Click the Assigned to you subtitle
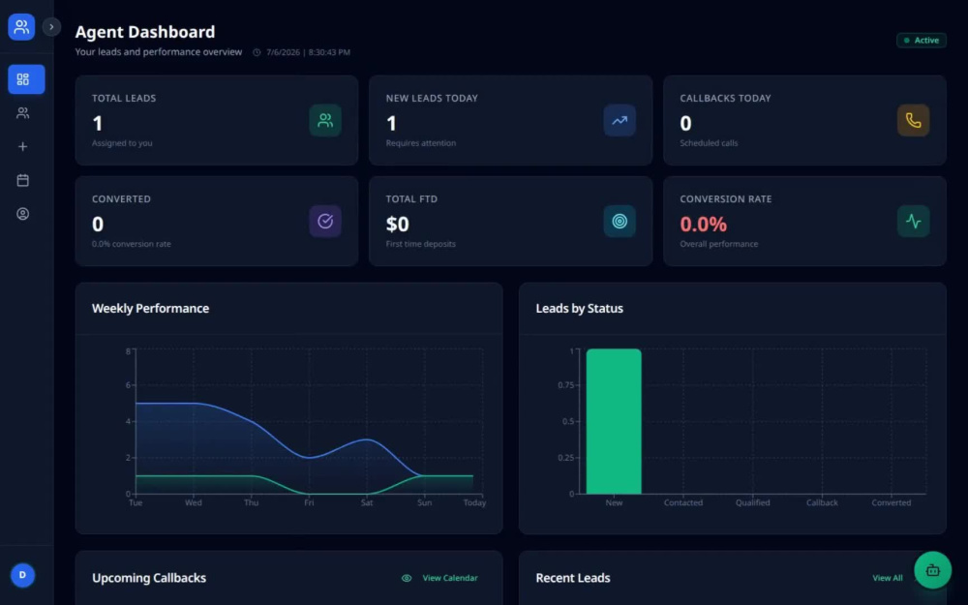 (x=122, y=143)
